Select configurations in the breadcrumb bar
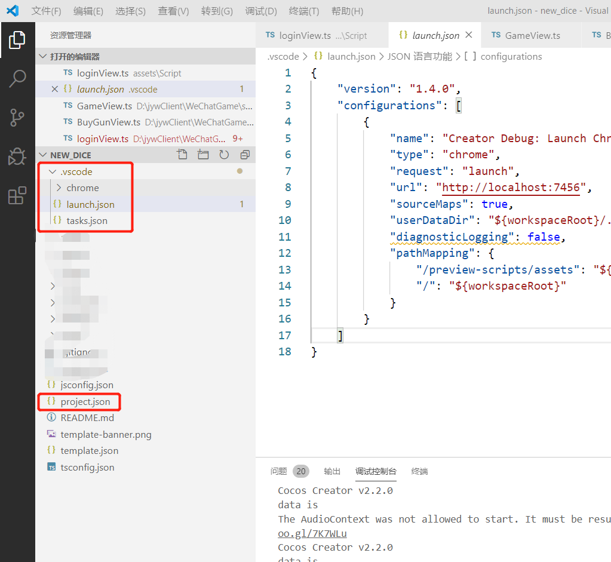Screen dimensions: 611x562 point(511,56)
